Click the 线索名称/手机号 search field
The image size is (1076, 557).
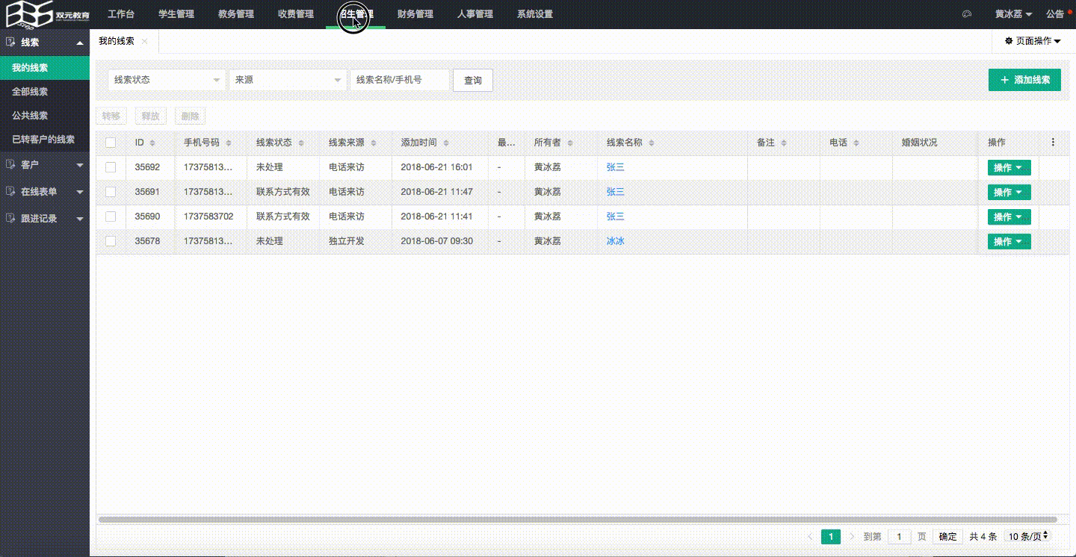(400, 80)
